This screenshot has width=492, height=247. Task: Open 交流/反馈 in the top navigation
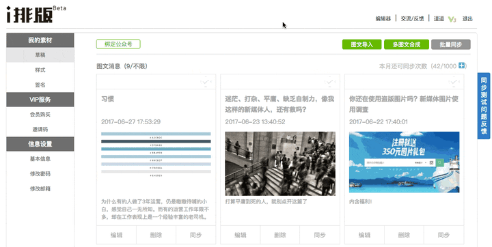click(412, 19)
